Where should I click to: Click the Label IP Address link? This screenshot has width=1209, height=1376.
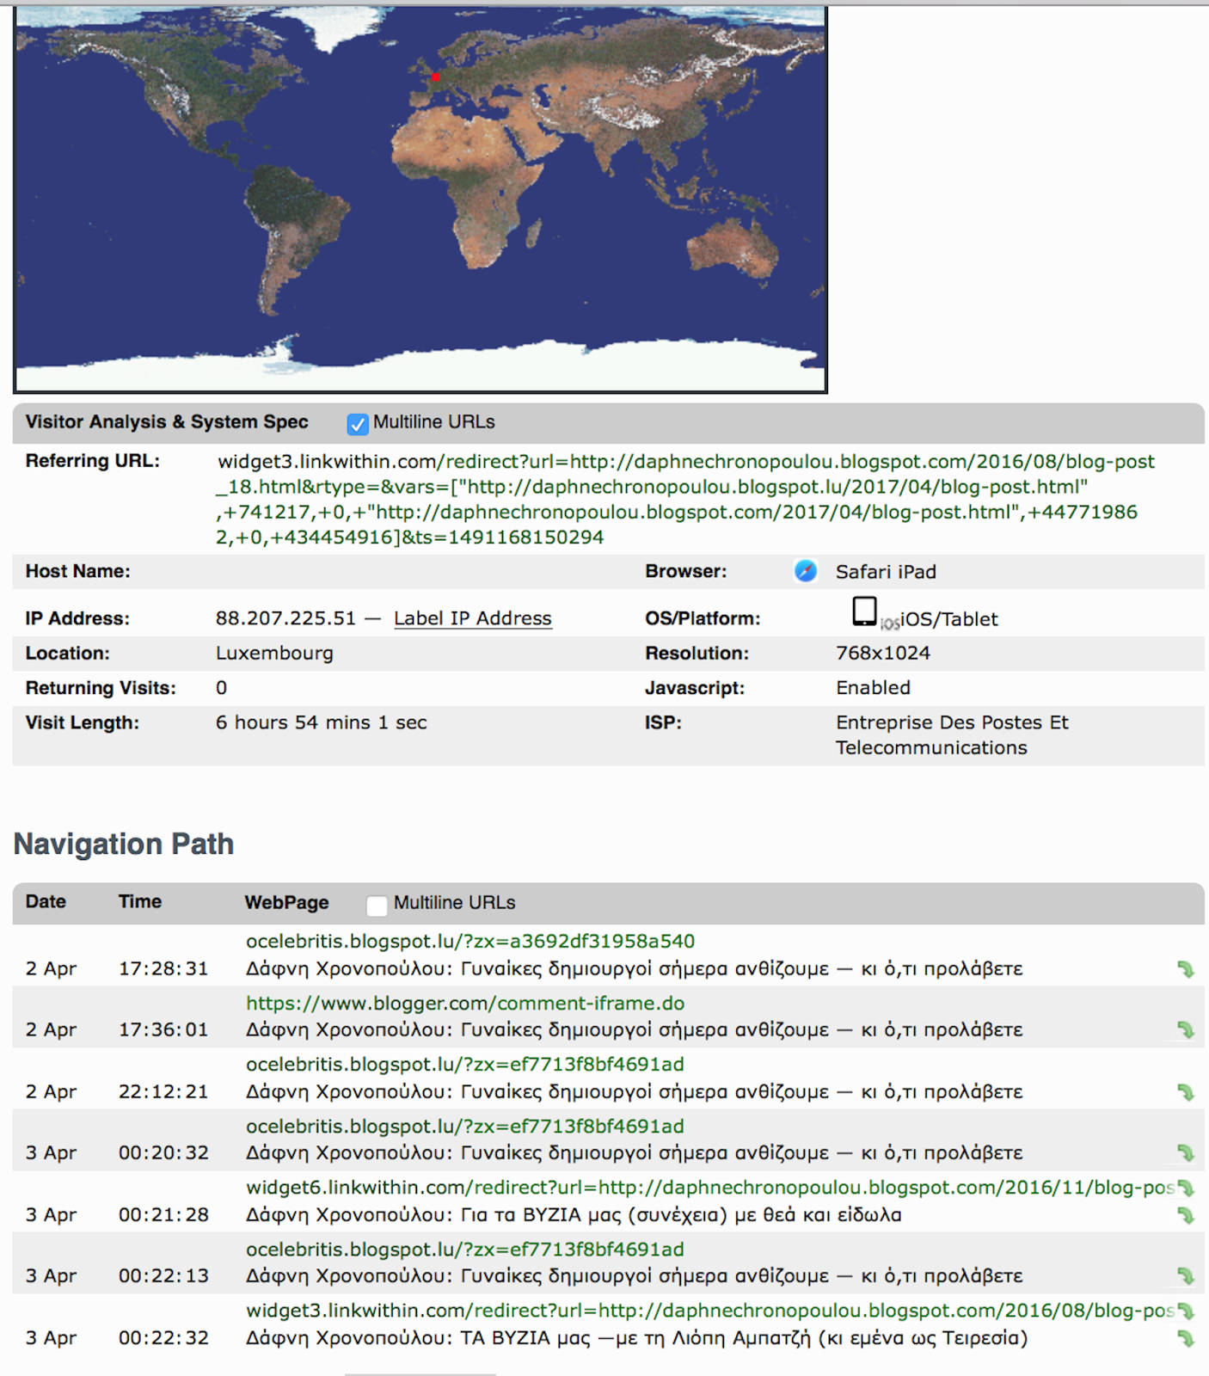pos(473,618)
